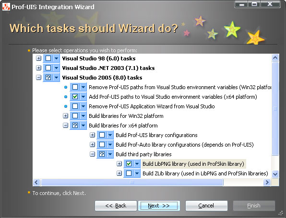
Task: Select 'Remove Prof-UIS Application Wizard from Visual Studio' text
Action: tap(152, 106)
